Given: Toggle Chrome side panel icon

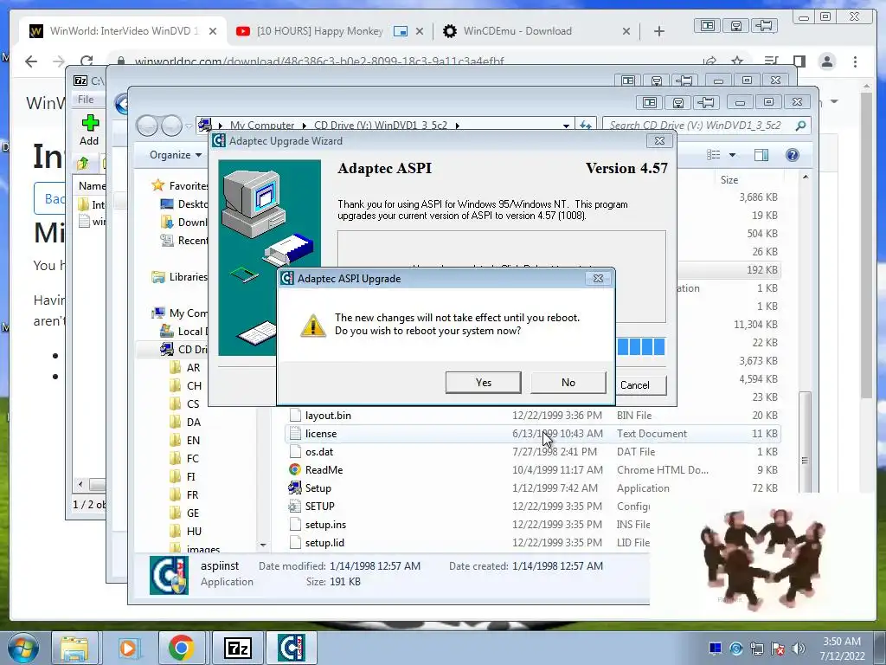Looking at the screenshot, I should [799, 61].
